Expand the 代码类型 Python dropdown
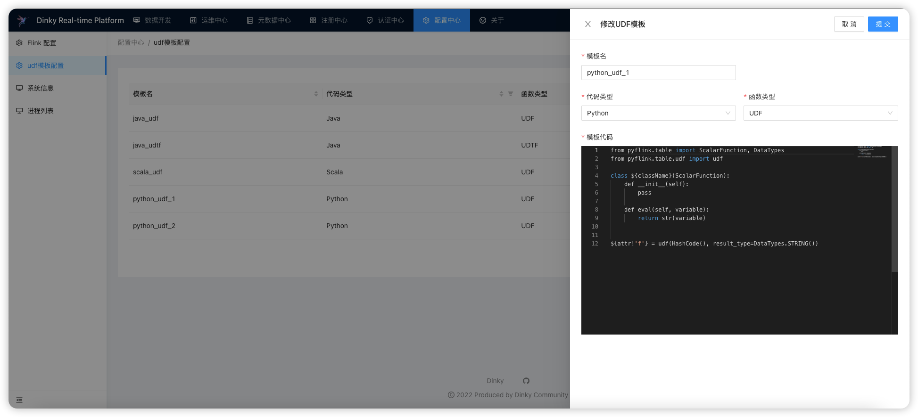This screenshot has width=918, height=417. [658, 113]
